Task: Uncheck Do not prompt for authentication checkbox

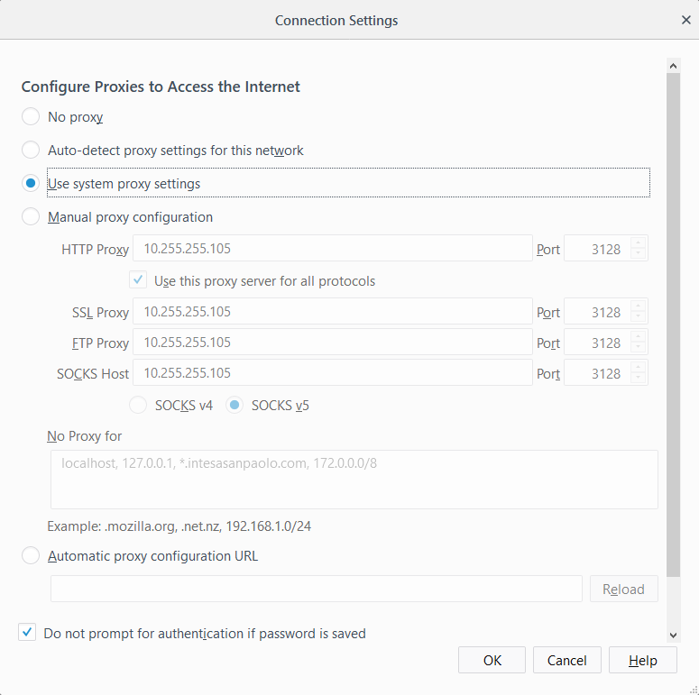Action: 27,632
